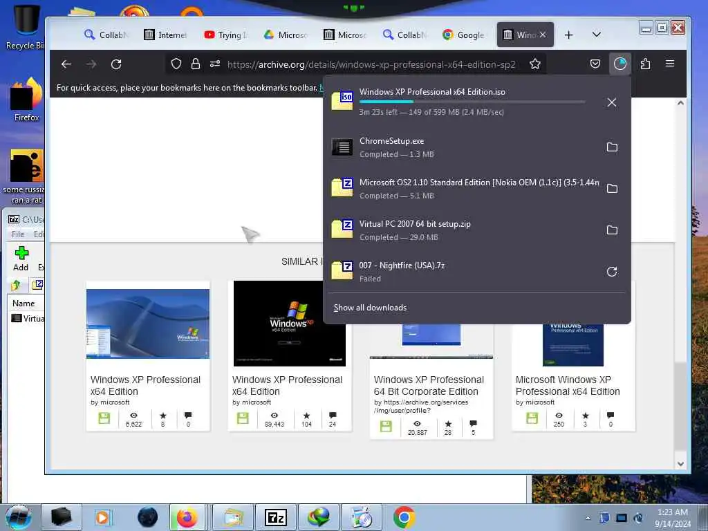Click the Firefox forward arrow button
708x531 pixels.
91,64
